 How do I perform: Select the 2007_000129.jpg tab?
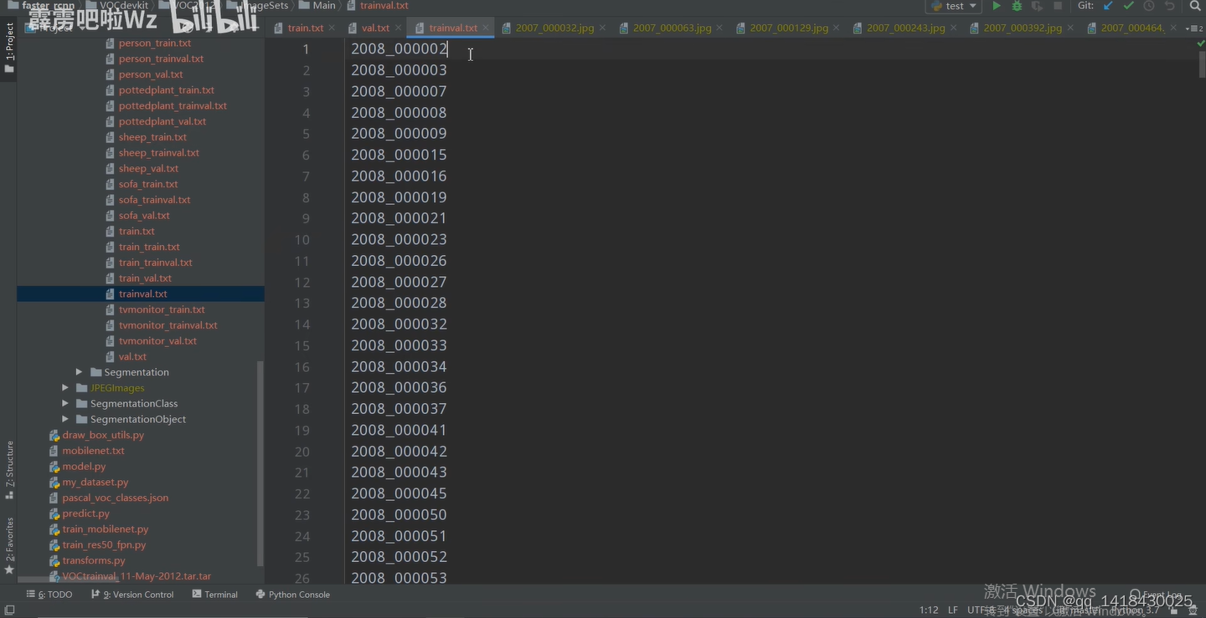789,28
